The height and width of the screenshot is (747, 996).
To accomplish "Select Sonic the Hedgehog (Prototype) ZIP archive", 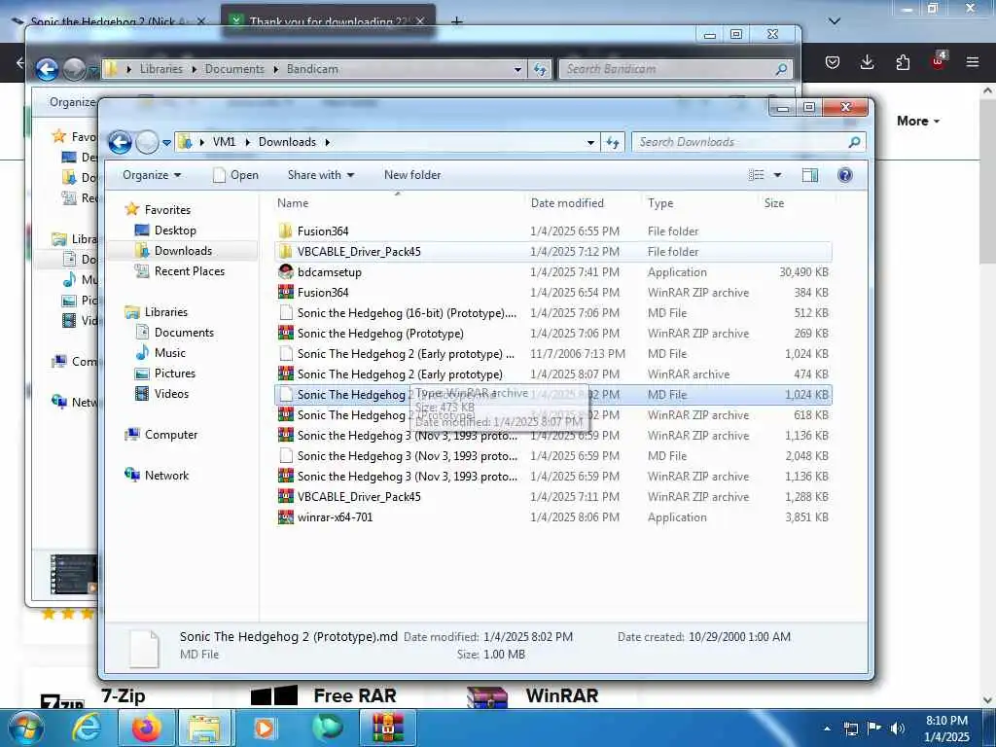I will click(x=552, y=333).
